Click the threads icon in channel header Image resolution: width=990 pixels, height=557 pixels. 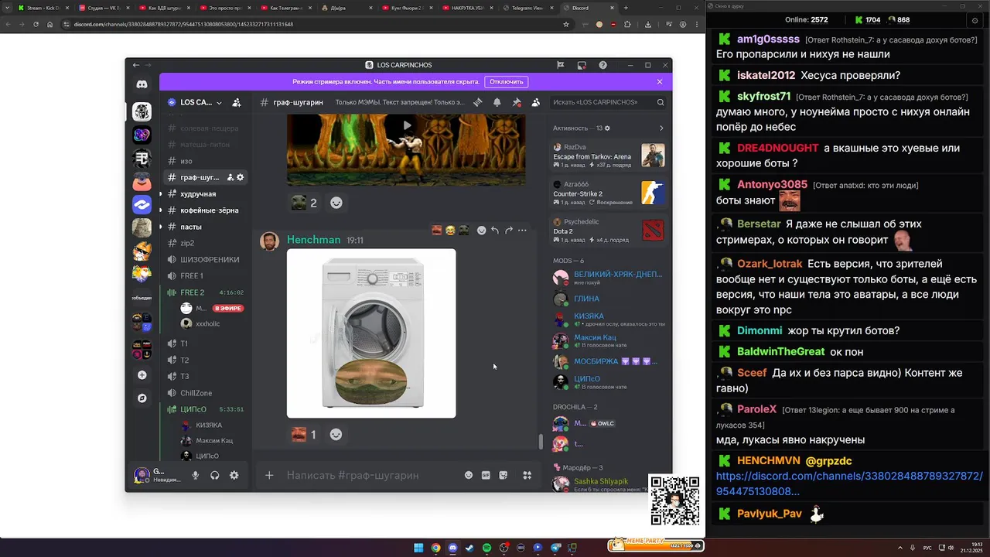(478, 102)
